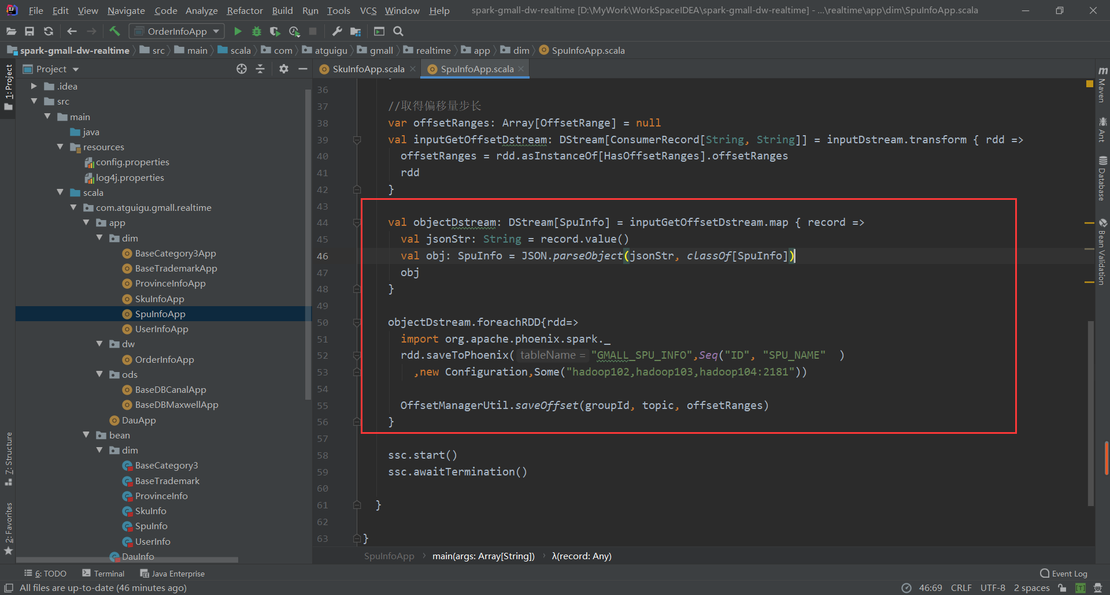The width and height of the screenshot is (1110, 595).
Task: Switch to the SkuInfoApp.scala tab
Action: click(368, 69)
